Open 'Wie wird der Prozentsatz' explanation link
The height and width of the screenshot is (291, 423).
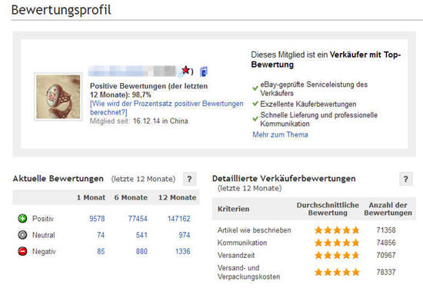166,107
